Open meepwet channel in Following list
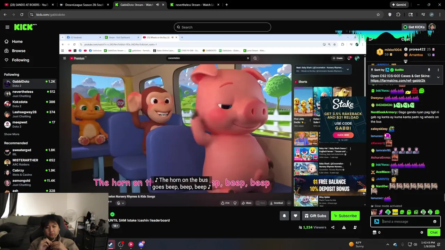445x250 pixels. click(30, 124)
